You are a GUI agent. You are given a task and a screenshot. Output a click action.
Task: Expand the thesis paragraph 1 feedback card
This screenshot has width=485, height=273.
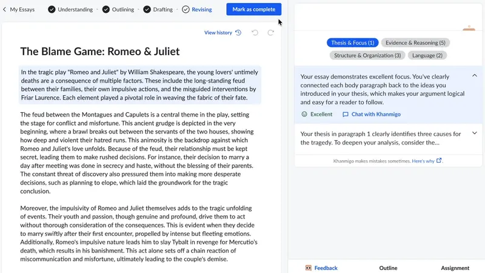[x=474, y=133]
